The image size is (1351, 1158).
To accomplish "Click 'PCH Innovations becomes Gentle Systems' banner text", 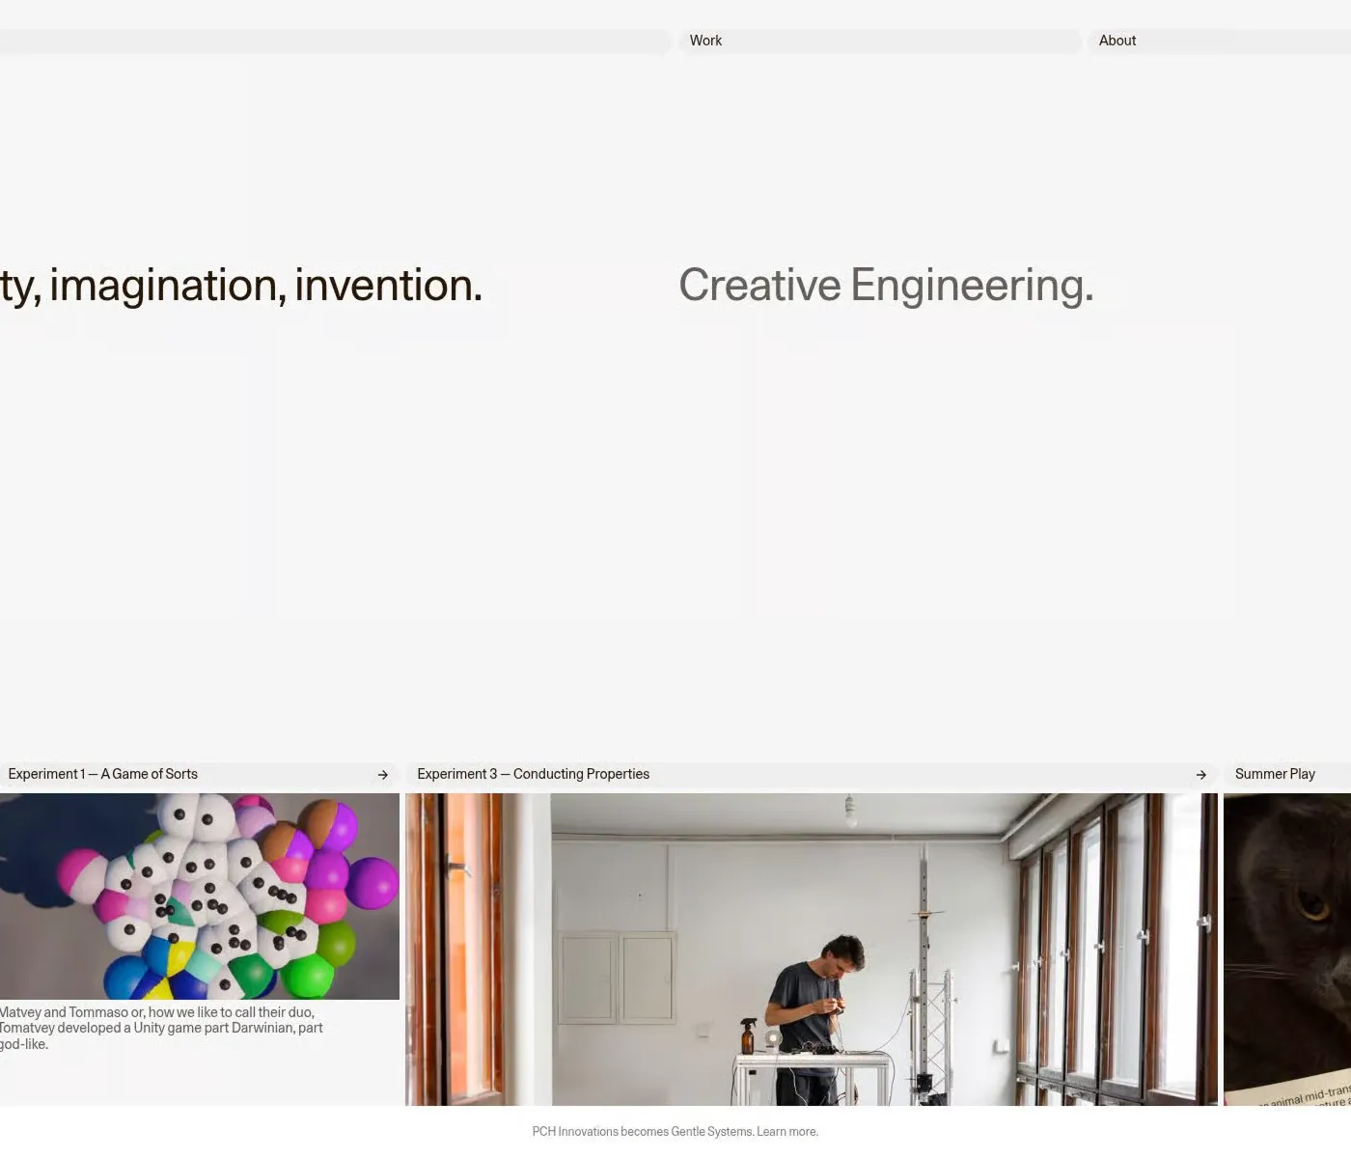I will 642,1132.
